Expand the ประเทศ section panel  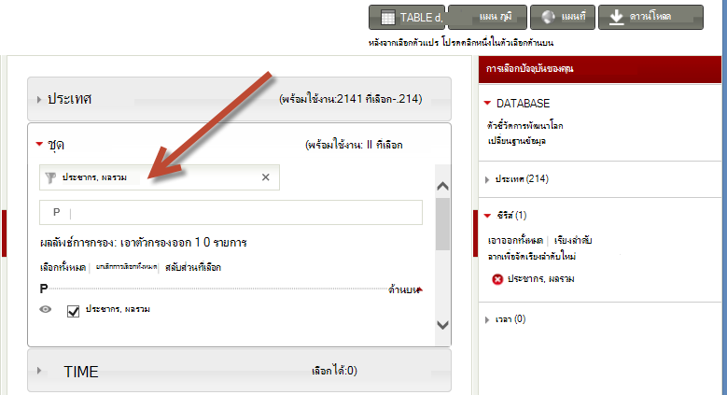pos(239,99)
